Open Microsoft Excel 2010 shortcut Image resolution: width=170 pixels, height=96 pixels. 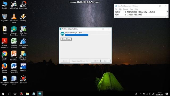tap(14, 43)
